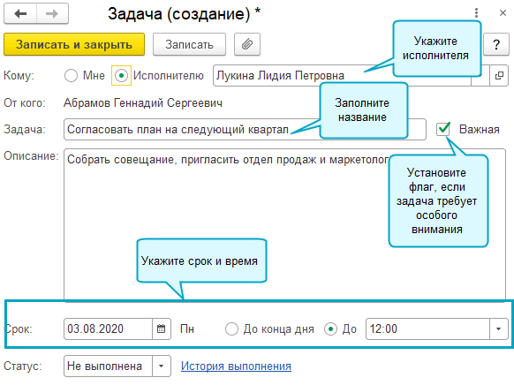
Task: Click inside the description text area
Action: point(284,224)
